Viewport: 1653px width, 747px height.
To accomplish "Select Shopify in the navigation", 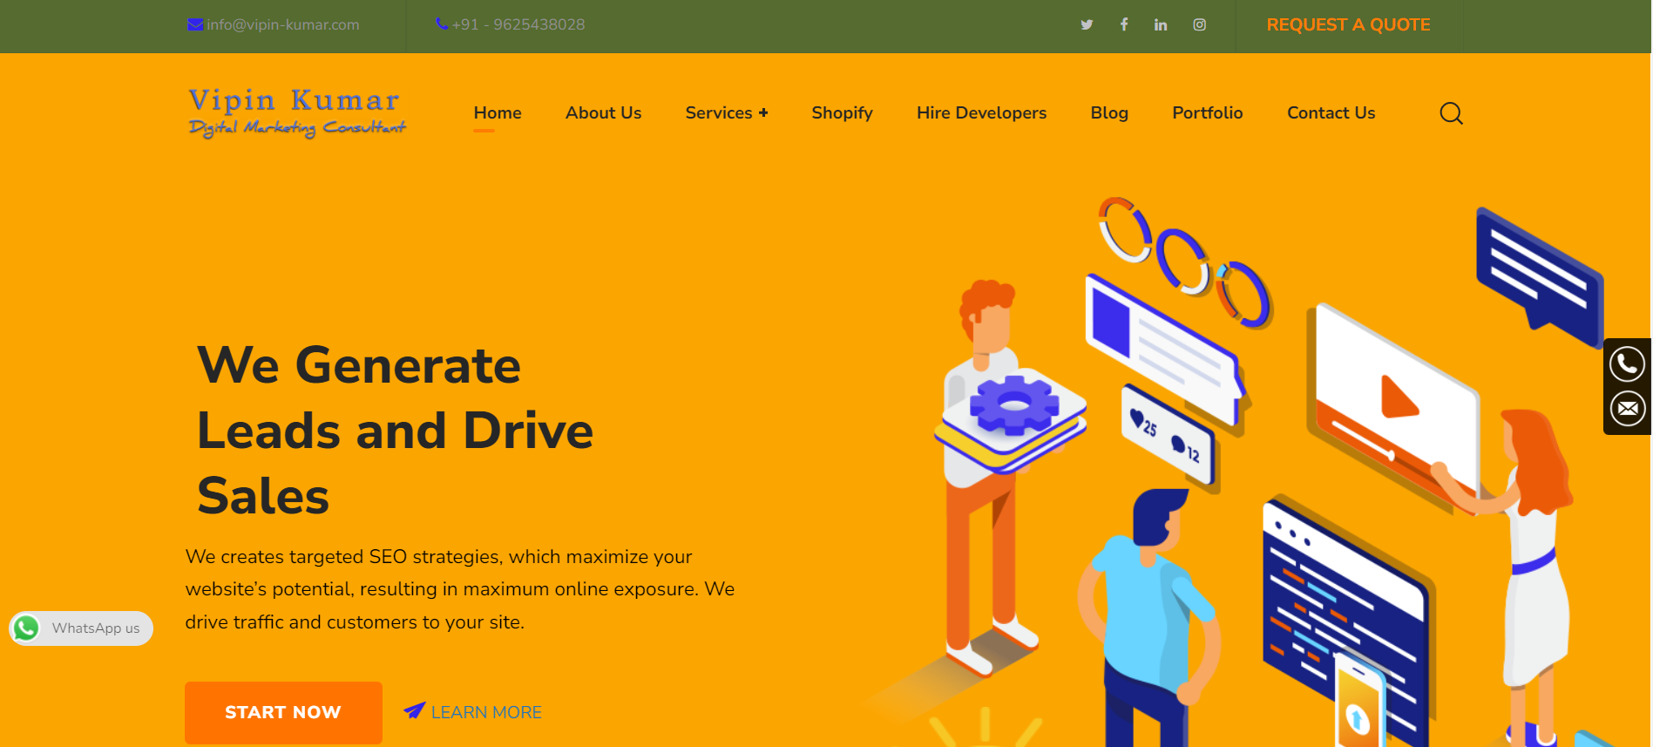I will pyautogui.click(x=842, y=112).
